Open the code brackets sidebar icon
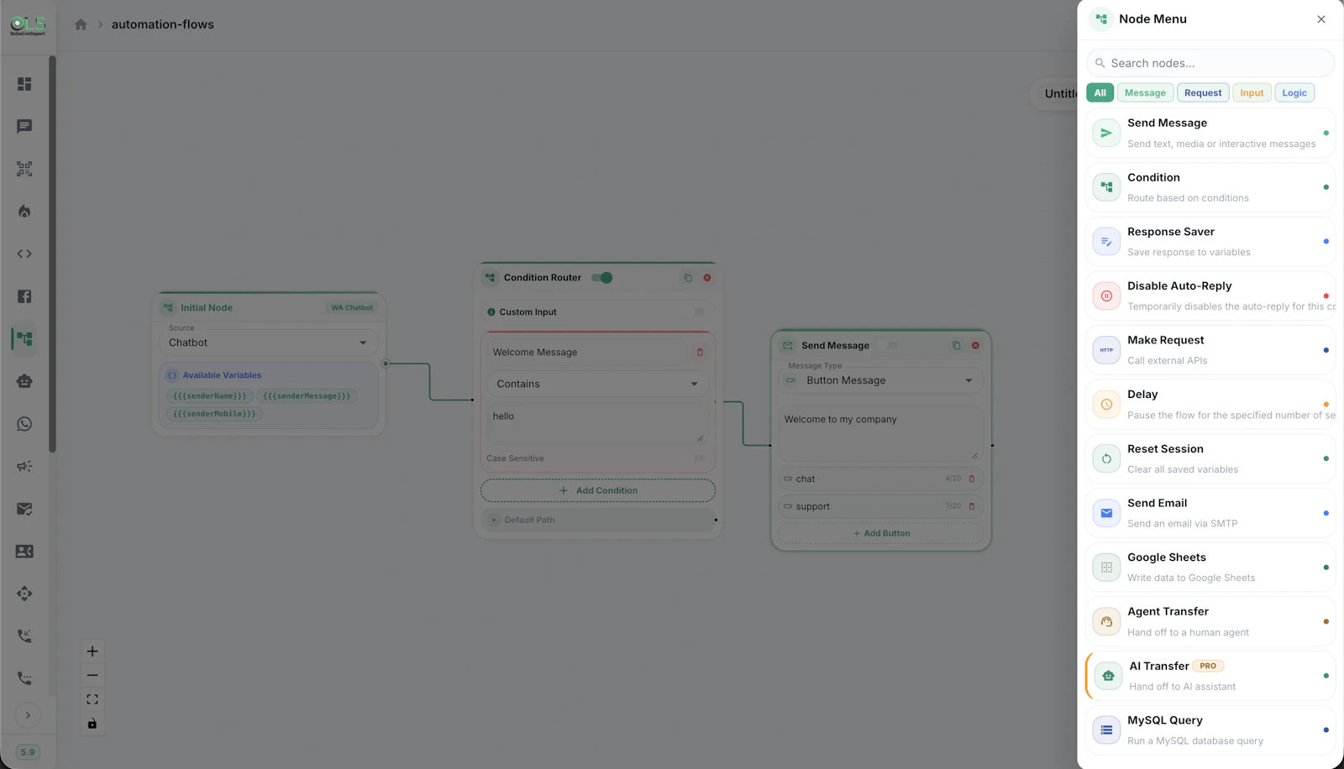The width and height of the screenshot is (1344, 769). [24, 254]
